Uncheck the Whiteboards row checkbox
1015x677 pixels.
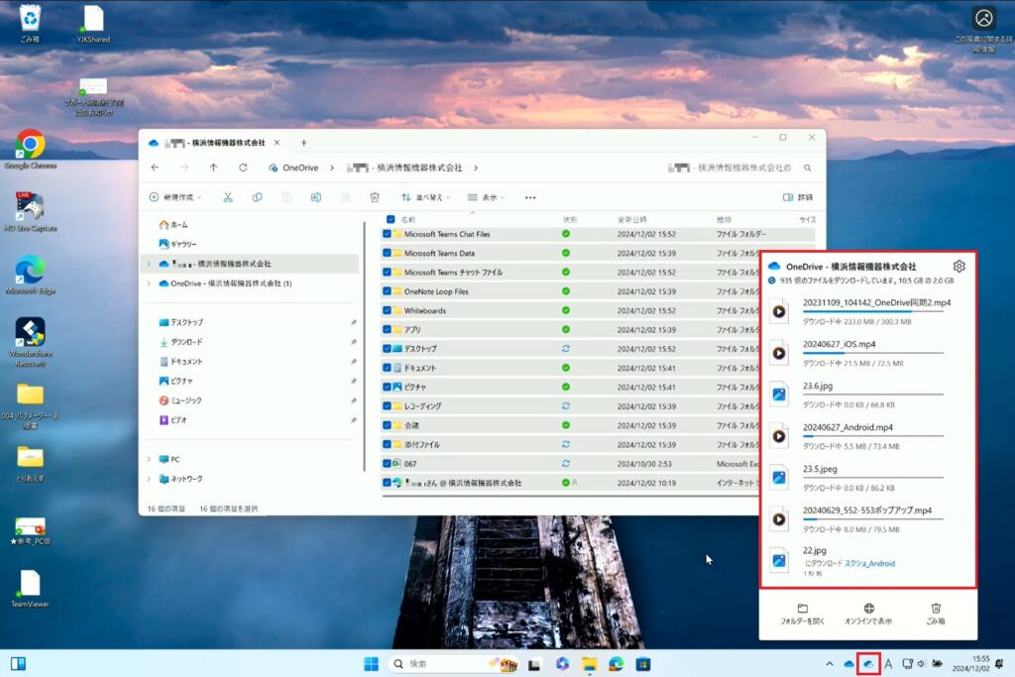click(x=387, y=310)
